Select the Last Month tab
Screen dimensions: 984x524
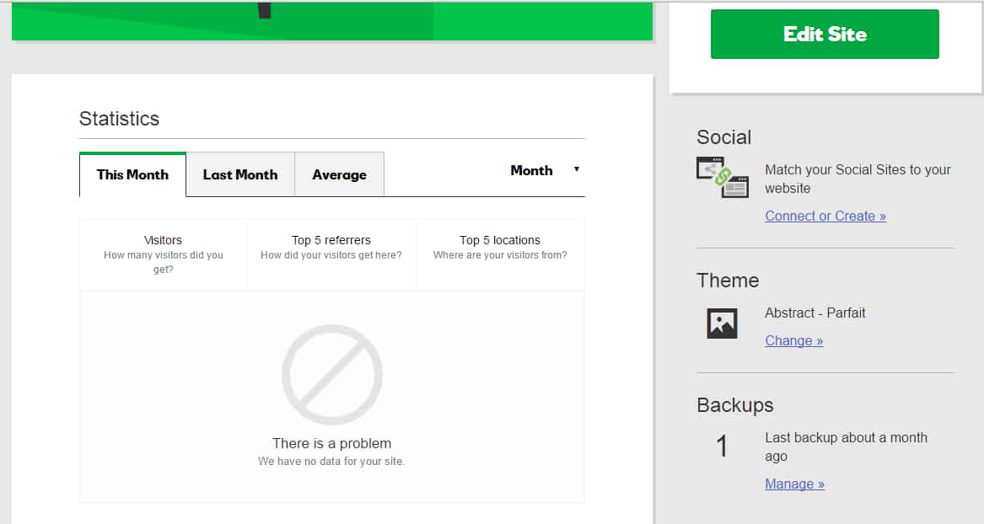coord(240,174)
